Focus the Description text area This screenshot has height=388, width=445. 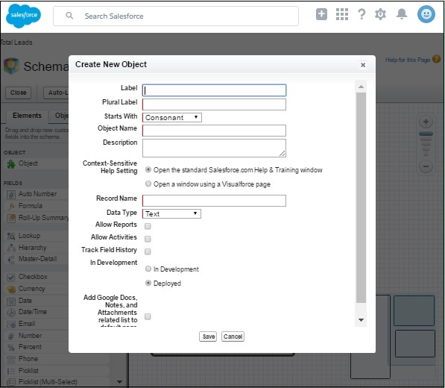point(214,148)
